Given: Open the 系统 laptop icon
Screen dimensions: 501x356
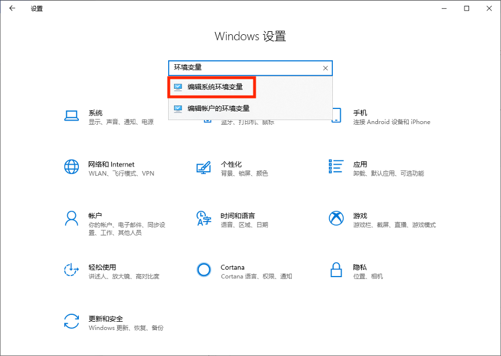Looking at the screenshot, I should pos(71,117).
